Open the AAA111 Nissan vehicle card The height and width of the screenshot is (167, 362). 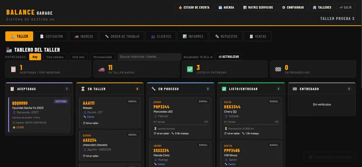coord(110,113)
